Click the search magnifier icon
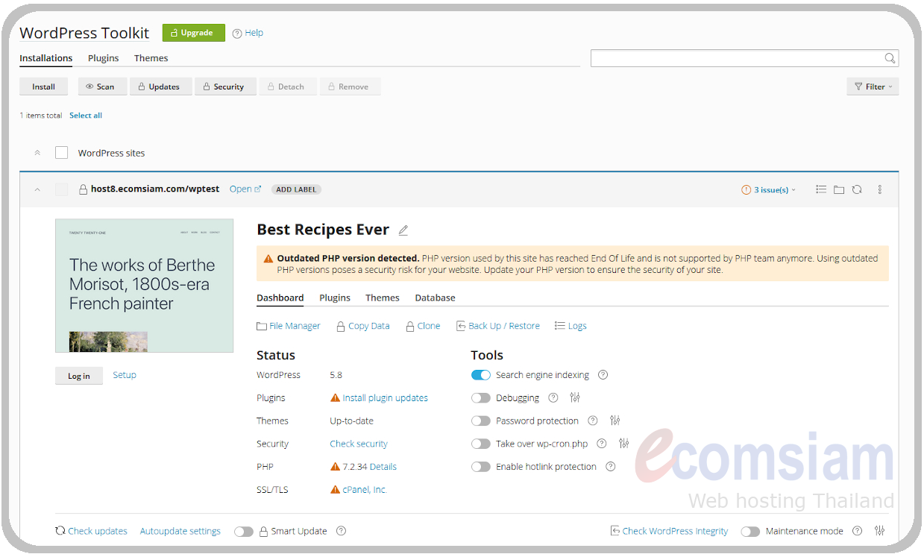 (890, 58)
